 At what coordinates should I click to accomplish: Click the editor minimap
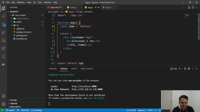191,16
